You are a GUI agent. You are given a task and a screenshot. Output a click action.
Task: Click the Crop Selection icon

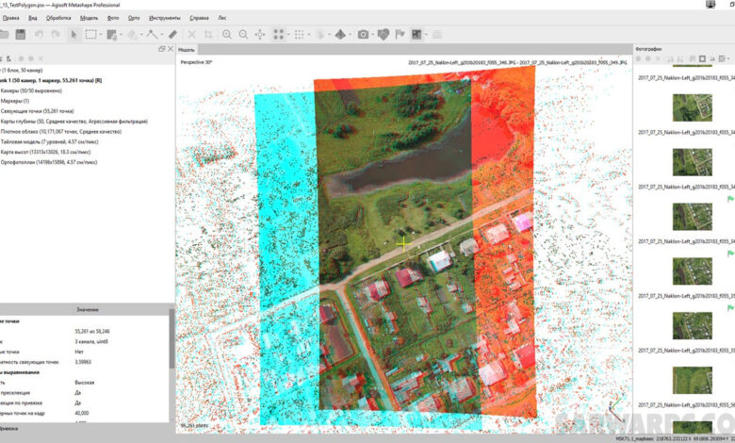pos(208,34)
